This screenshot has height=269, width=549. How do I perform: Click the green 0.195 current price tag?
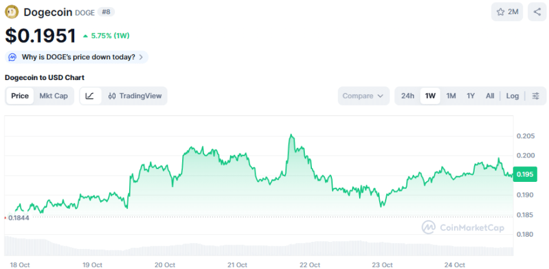(525, 175)
